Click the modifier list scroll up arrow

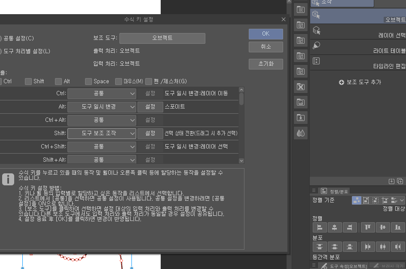pos(241,90)
